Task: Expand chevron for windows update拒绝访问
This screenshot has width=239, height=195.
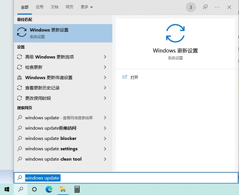Action: click(105, 128)
